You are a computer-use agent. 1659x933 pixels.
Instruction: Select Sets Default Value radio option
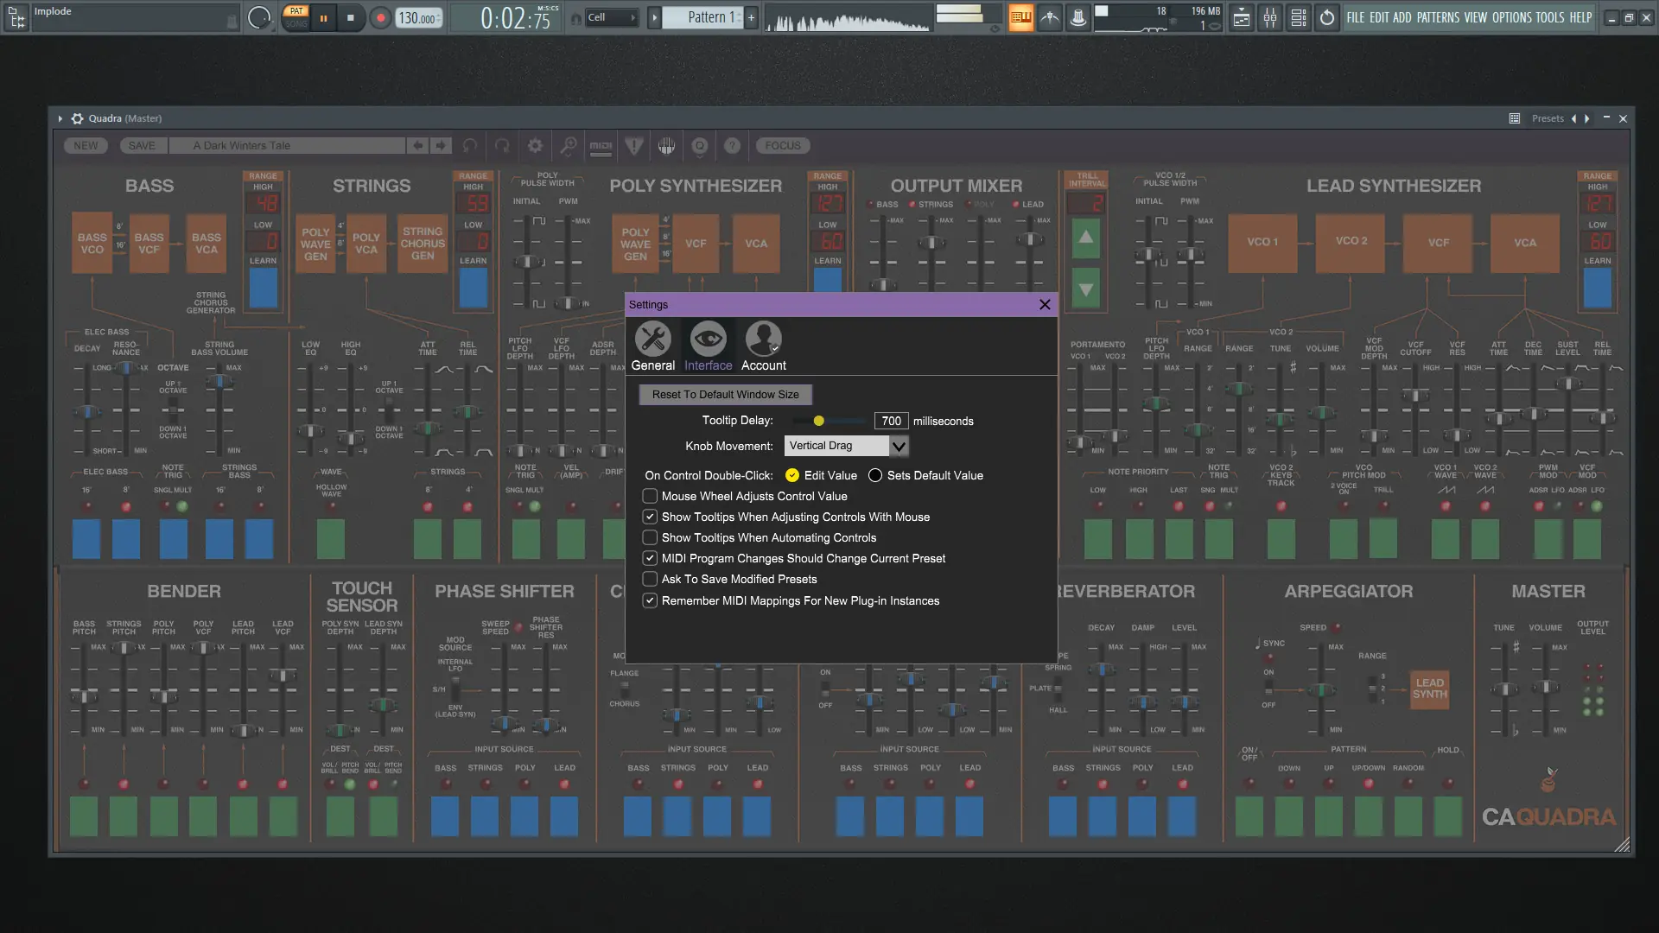pyautogui.click(x=875, y=475)
